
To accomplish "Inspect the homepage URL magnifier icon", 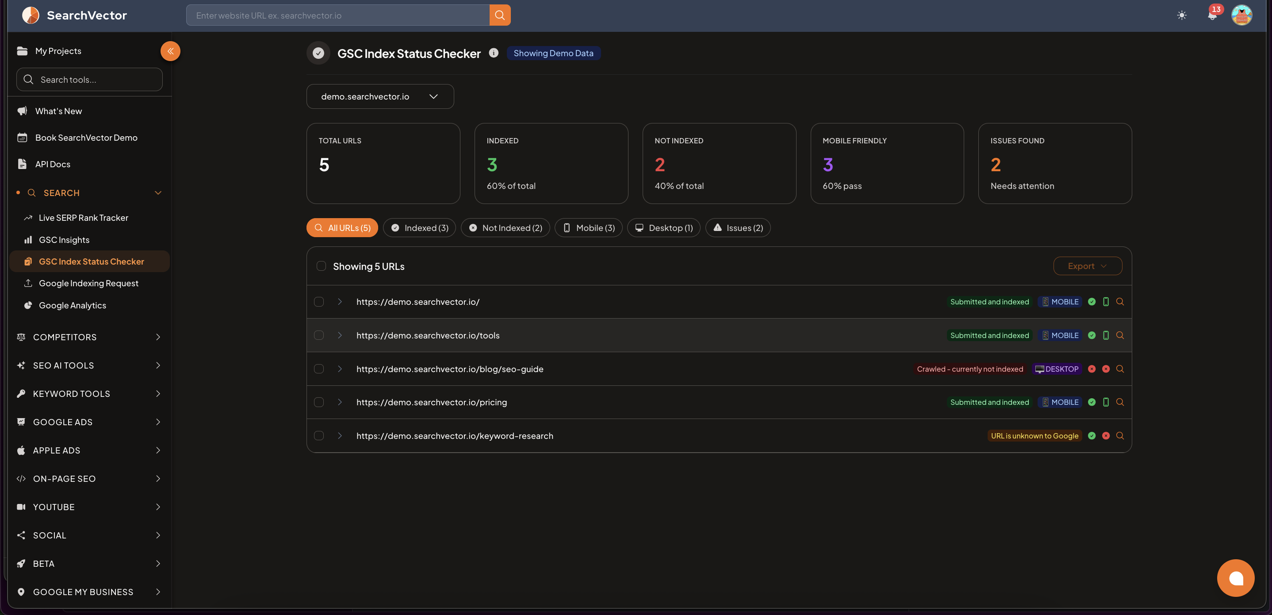I will [1120, 302].
